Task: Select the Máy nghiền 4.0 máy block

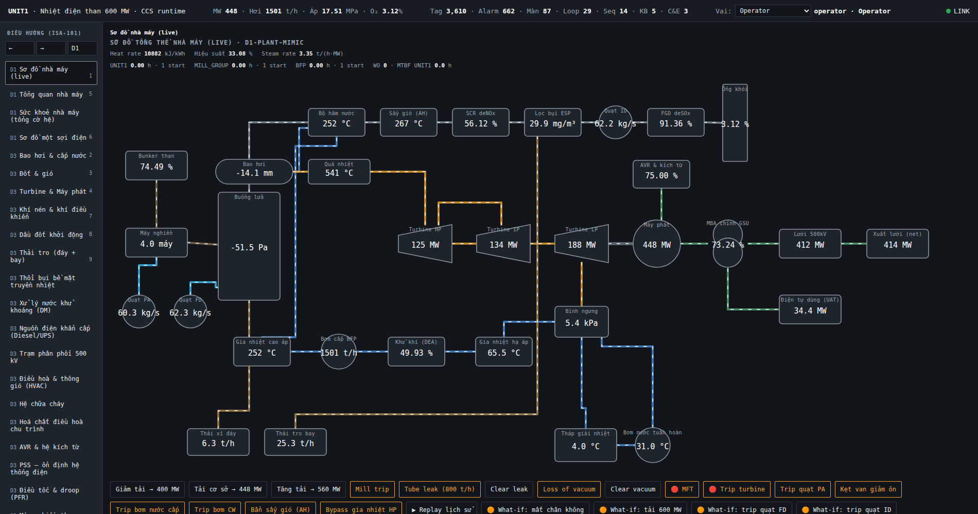Action: click(x=156, y=243)
